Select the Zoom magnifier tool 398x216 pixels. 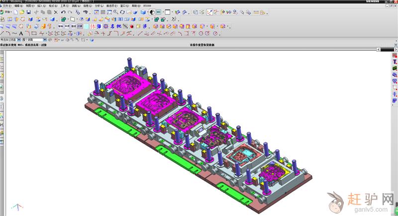(116, 11)
